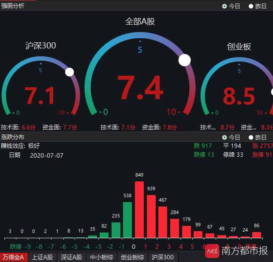
Task: Click the 7.4 score in 全部A股 gauge
Action: [140, 88]
